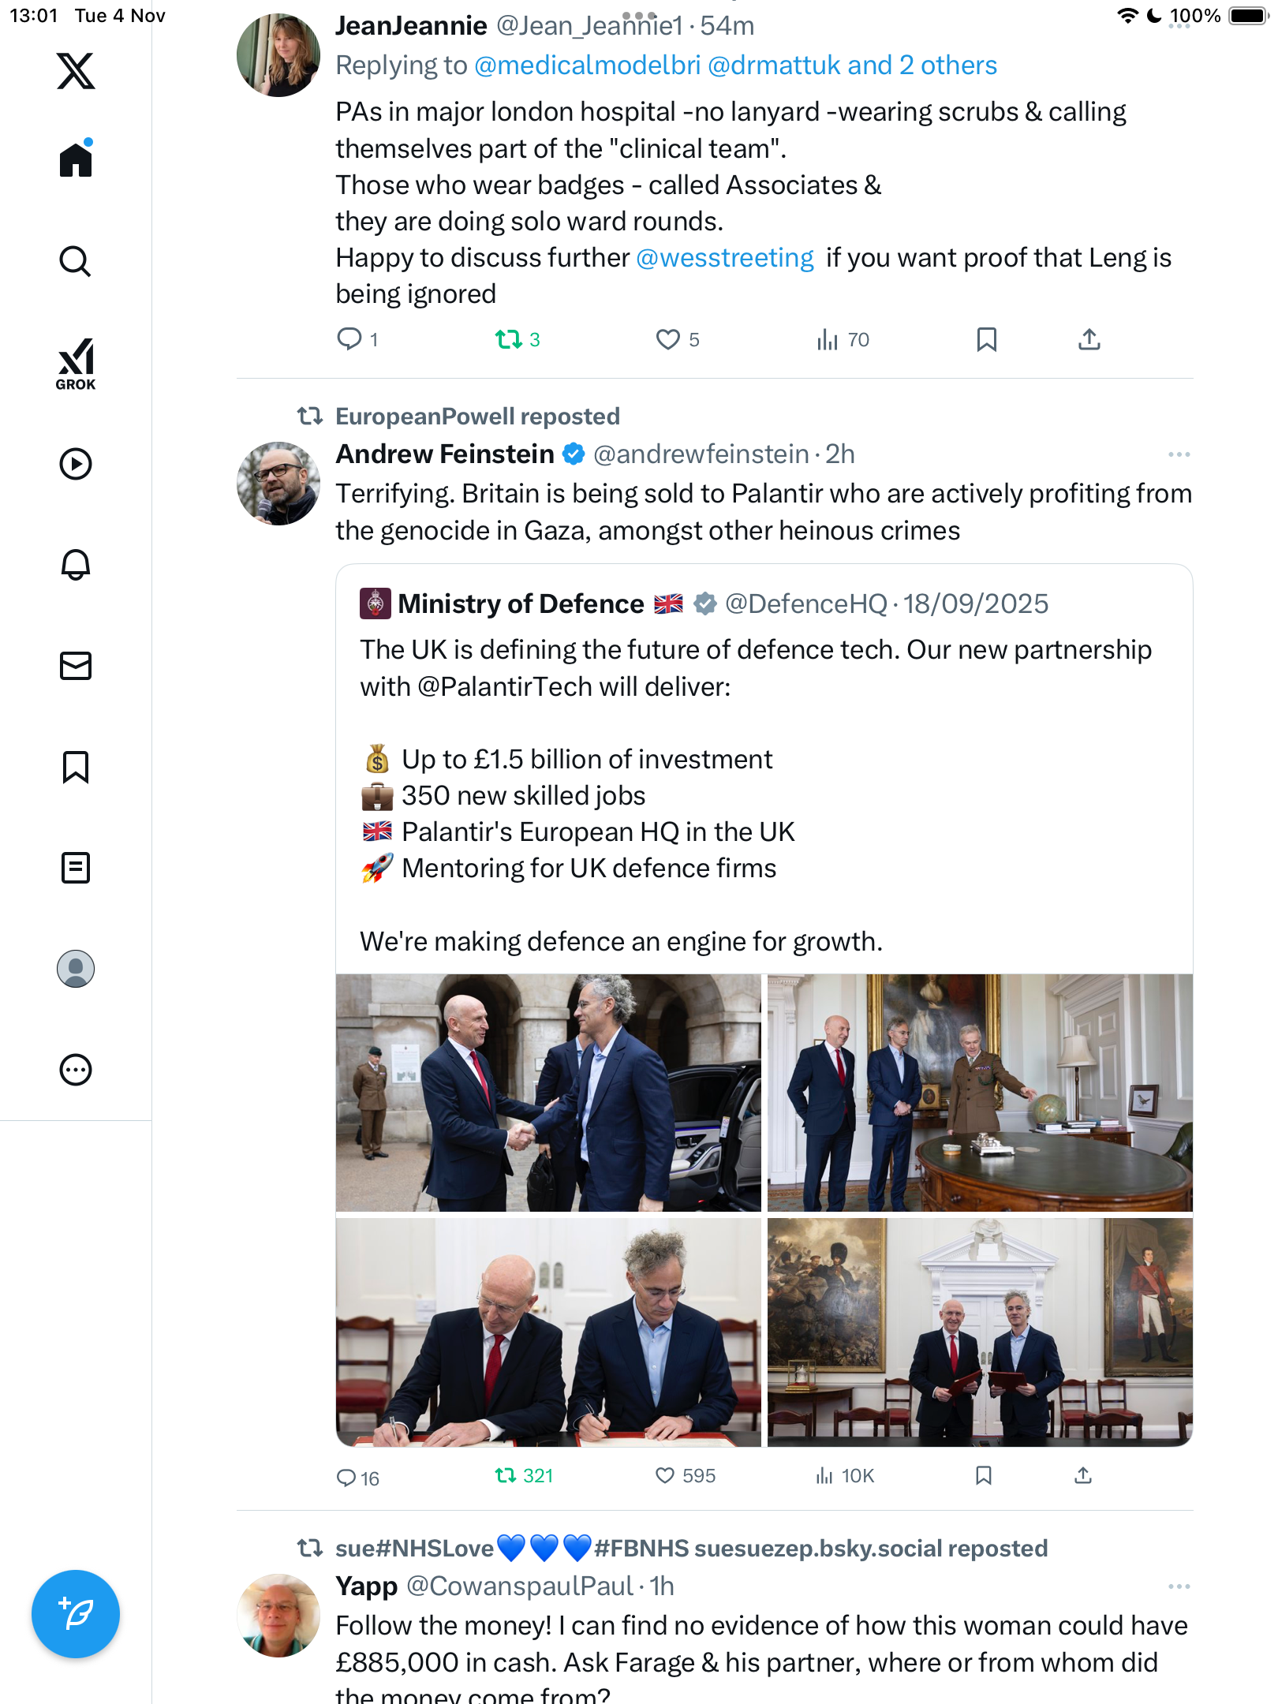Image resolution: width=1278 pixels, height=1704 pixels.
Task: Open the @medicalmodelbri reply mention
Action: click(x=587, y=65)
